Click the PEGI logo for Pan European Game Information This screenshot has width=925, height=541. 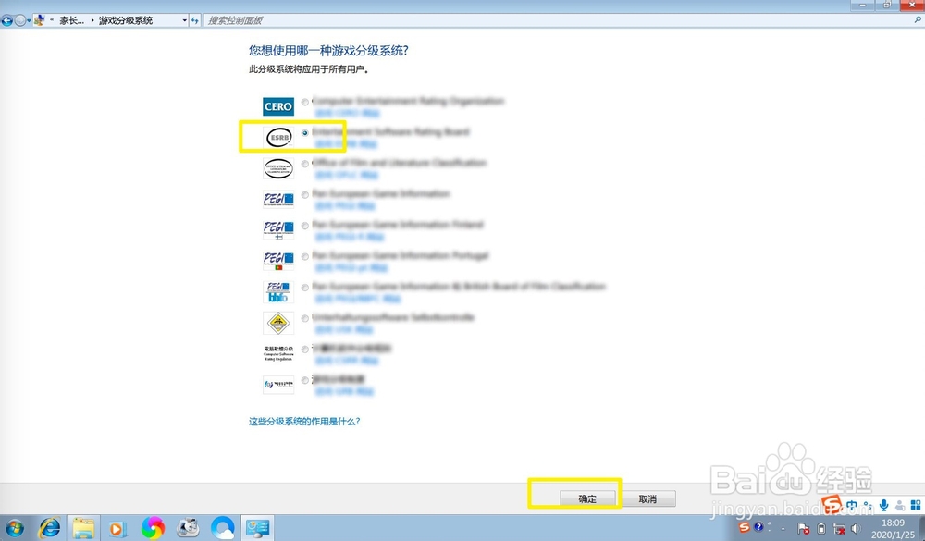pyautogui.click(x=278, y=200)
